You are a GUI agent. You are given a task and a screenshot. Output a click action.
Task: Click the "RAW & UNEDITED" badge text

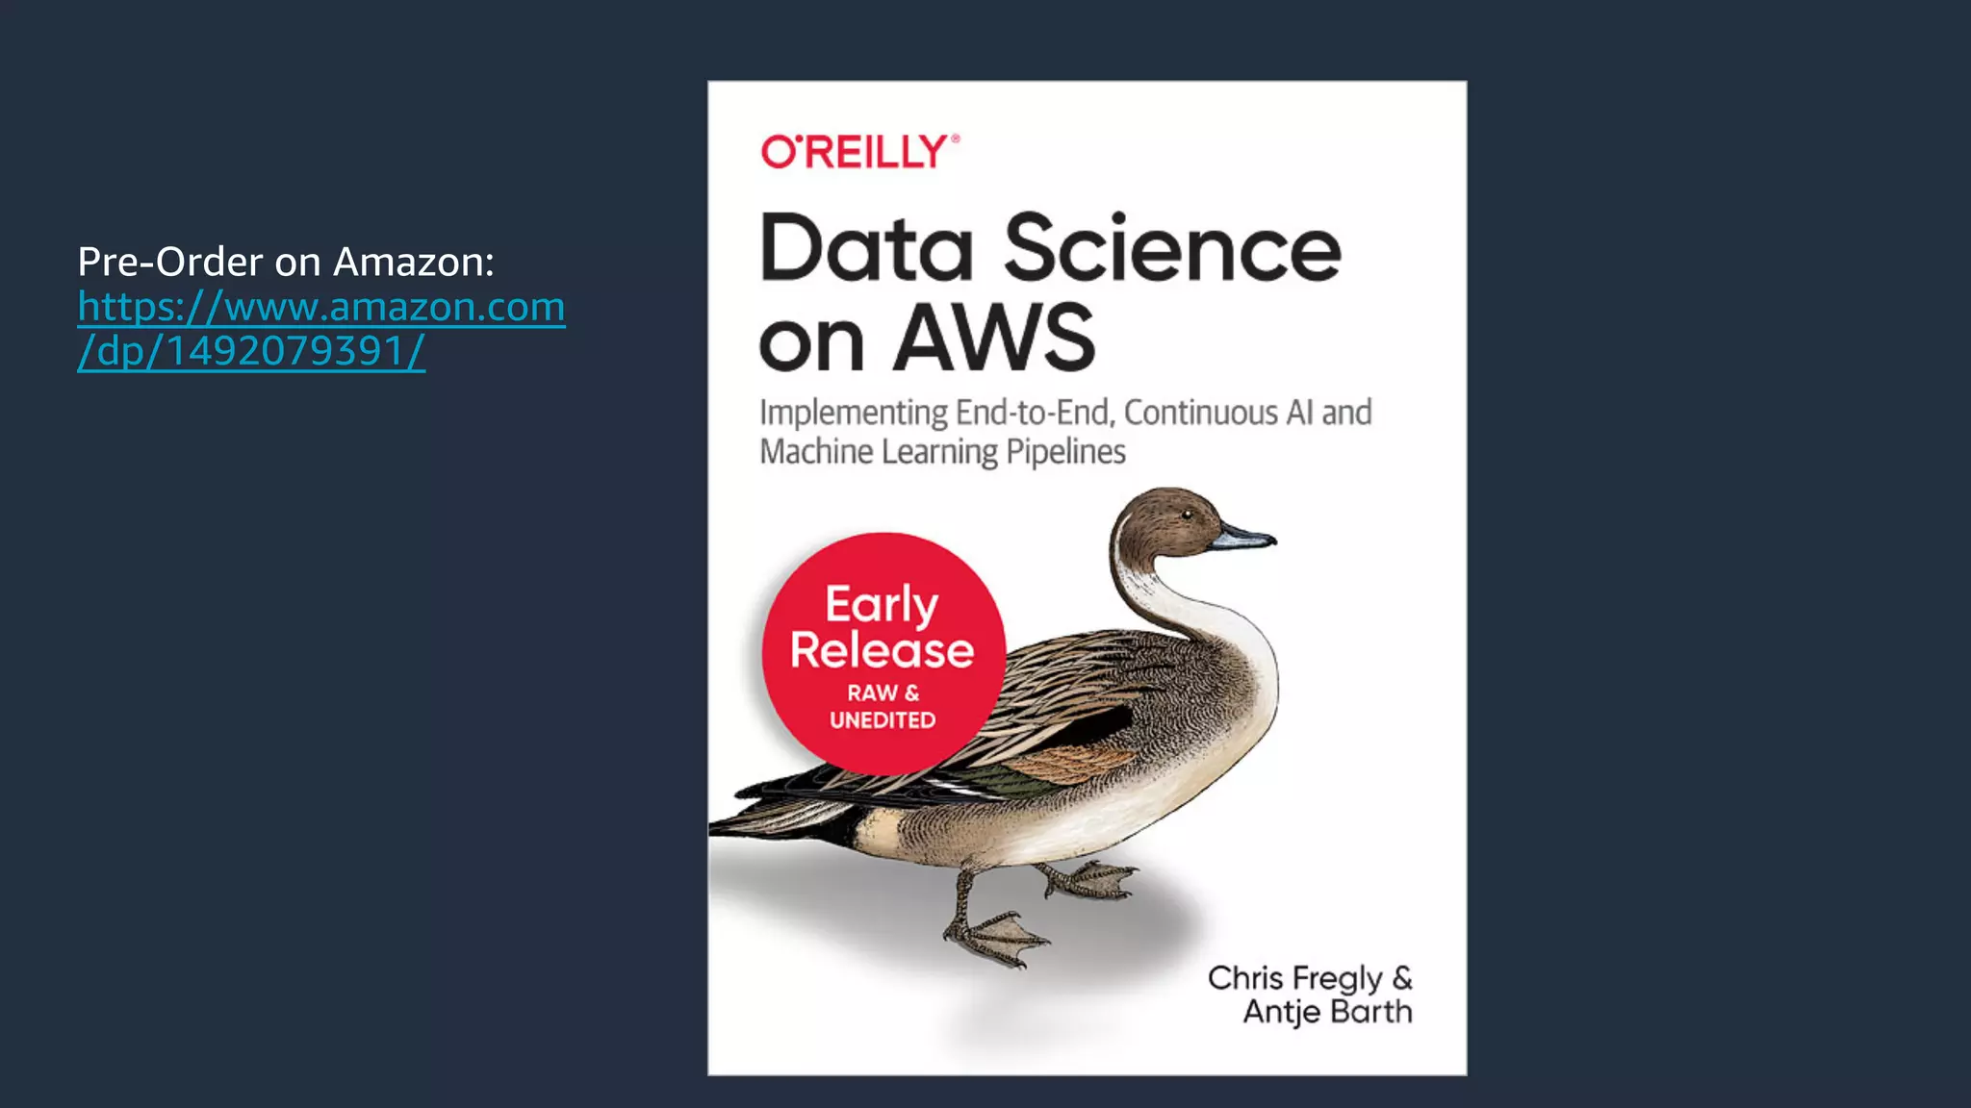tap(883, 706)
